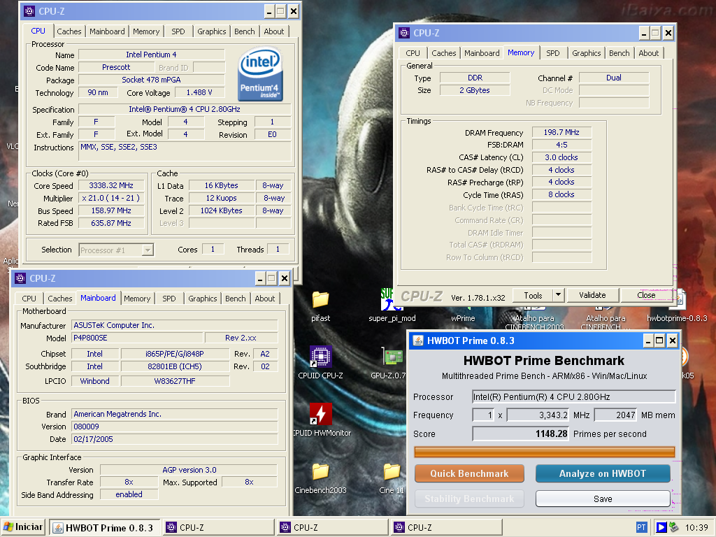Screen dimensions: 716x537
Task: Click the tray icon next to the clock
Action: 674,527
